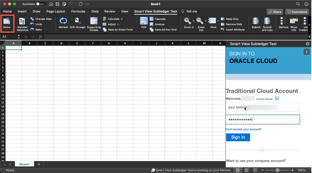Adjust the zoom slider in status bar
The image size is (312, 173).
pyautogui.click(x=278, y=170)
